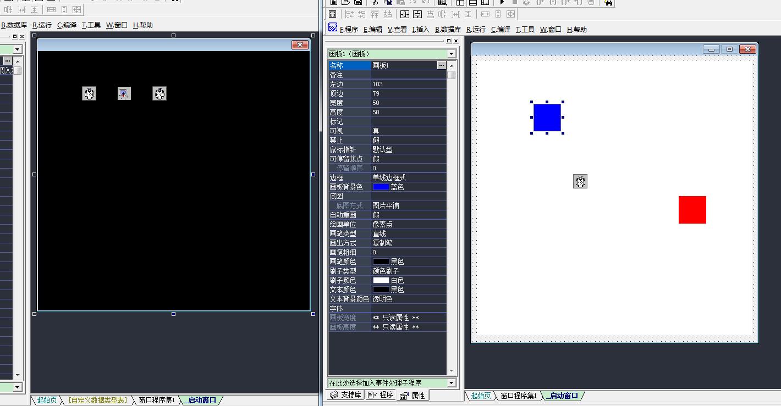The image size is (781, 406).
Task: Open the 边框 property value 单线边框式
Action: [409, 177]
